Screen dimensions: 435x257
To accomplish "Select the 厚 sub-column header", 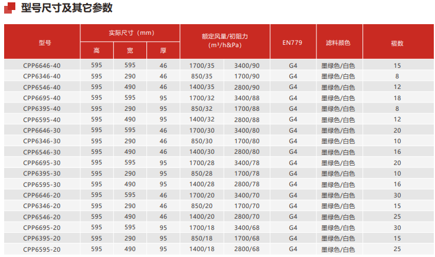I will [x=163, y=51].
